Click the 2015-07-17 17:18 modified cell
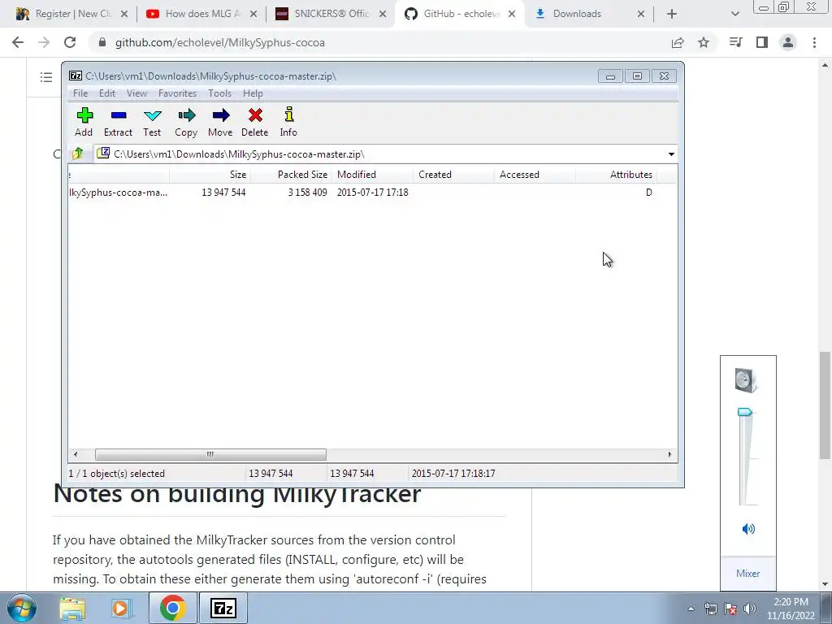The width and height of the screenshot is (832, 624). [x=372, y=193]
